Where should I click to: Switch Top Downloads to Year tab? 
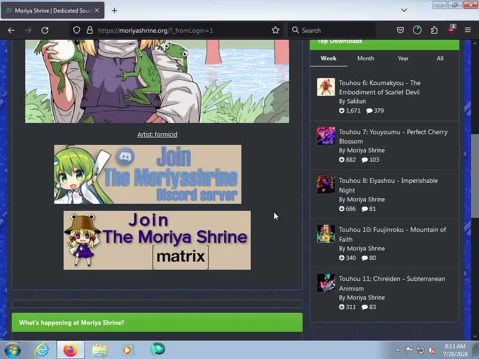point(403,58)
